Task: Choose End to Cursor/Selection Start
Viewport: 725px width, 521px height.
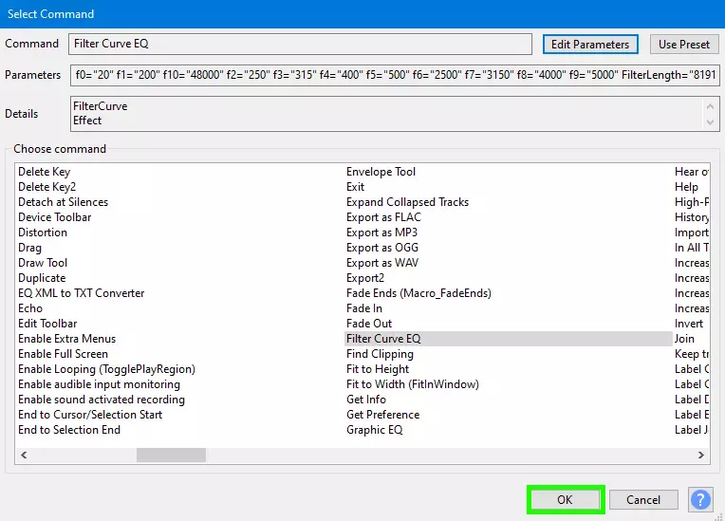Action: [90, 415]
